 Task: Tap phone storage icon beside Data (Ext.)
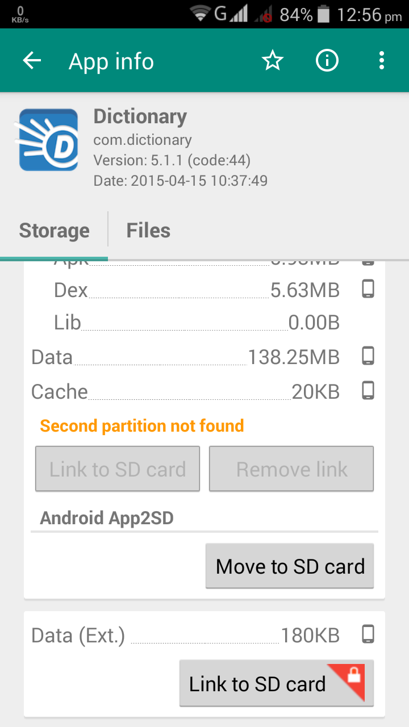point(368,634)
